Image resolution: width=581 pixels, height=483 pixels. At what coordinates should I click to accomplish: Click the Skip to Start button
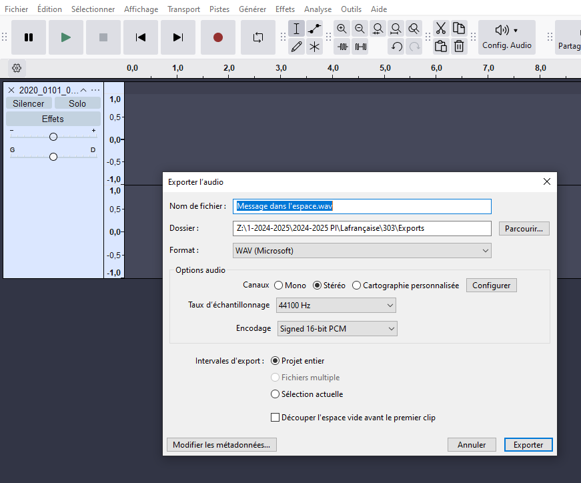[x=141, y=37]
